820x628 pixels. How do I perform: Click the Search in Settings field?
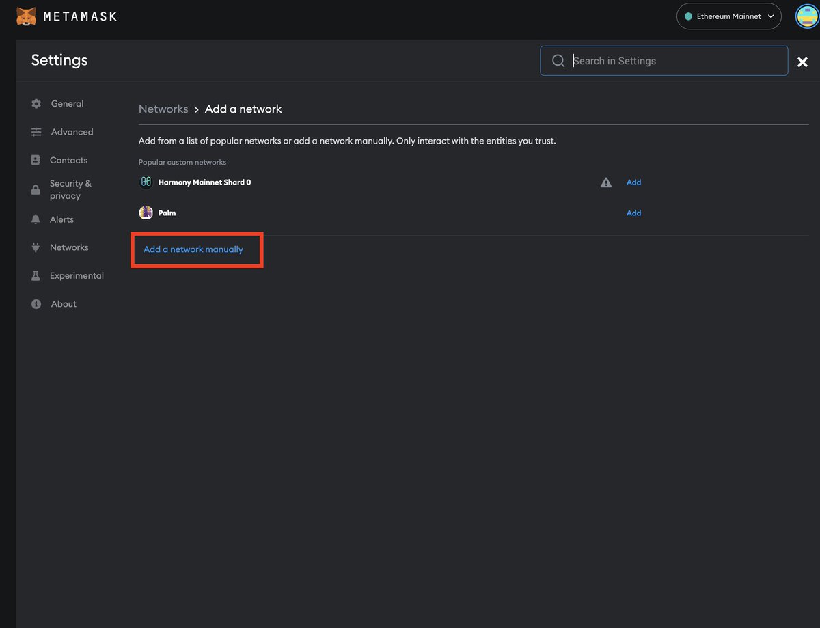coord(663,61)
